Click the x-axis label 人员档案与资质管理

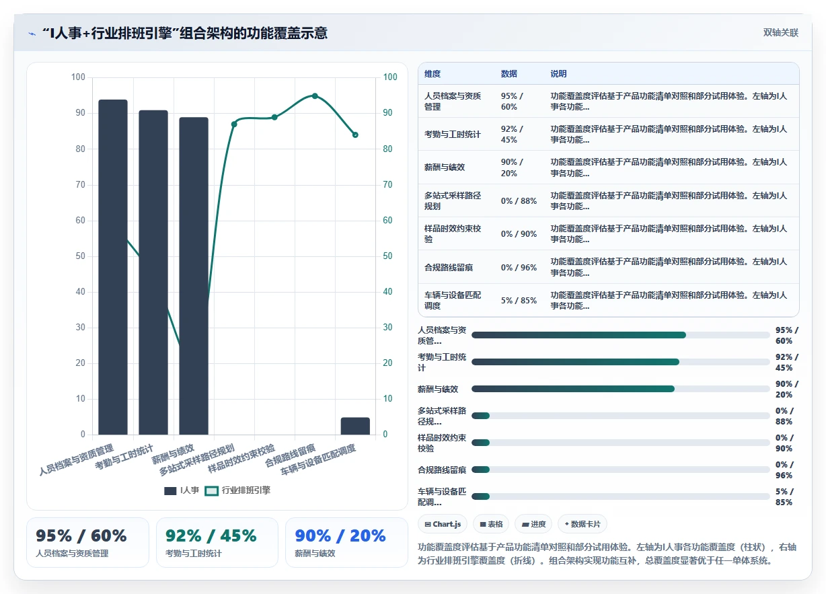coord(77,459)
